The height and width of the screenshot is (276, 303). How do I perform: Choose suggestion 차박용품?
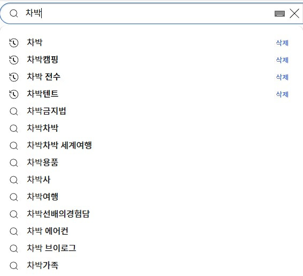point(42,162)
